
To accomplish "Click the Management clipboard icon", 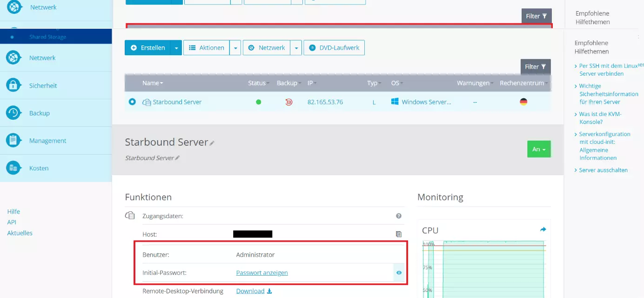I will click(13, 140).
